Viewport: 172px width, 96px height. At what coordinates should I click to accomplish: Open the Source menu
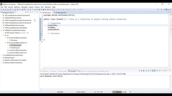10,7
